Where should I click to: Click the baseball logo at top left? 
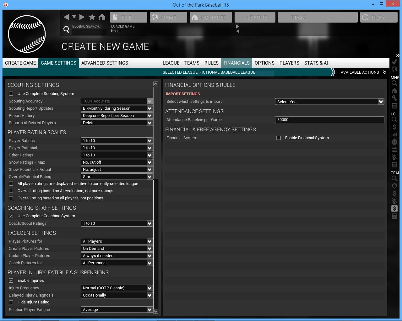pos(27,34)
